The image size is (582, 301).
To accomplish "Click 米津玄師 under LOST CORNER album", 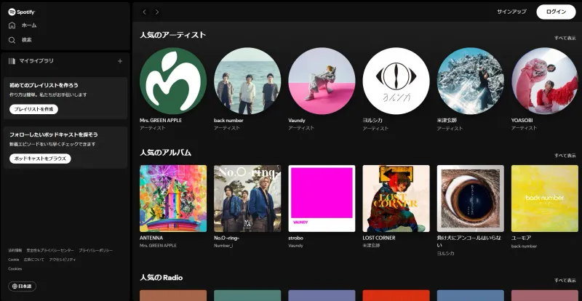I will point(371,246).
